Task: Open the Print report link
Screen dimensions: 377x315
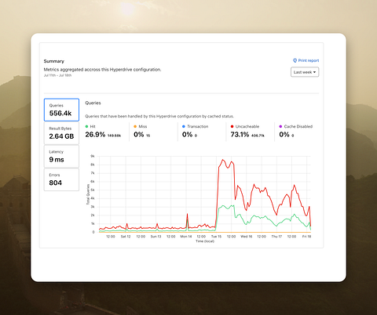Action: [306, 60]
